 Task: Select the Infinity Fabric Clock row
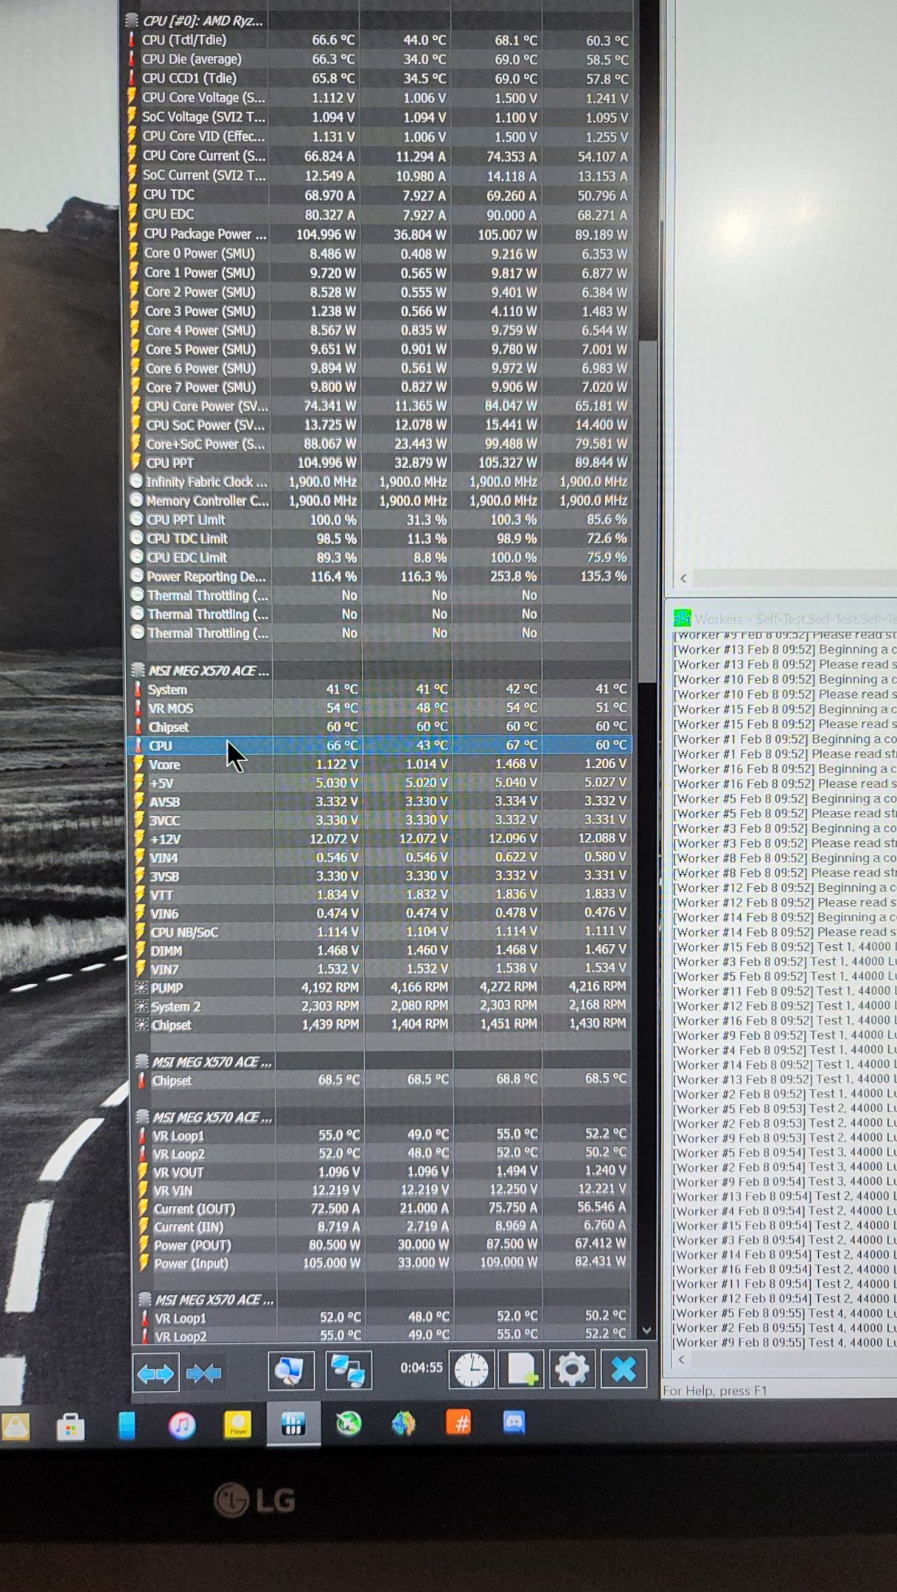(379, 481)
